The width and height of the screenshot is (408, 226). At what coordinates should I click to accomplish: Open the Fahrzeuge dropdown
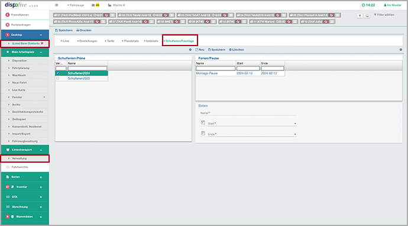pos(76,5)
